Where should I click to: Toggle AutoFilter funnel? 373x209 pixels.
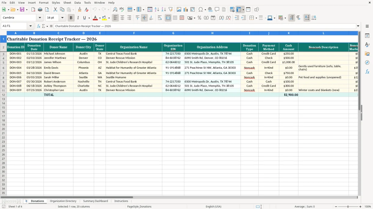tap(171, 10)
